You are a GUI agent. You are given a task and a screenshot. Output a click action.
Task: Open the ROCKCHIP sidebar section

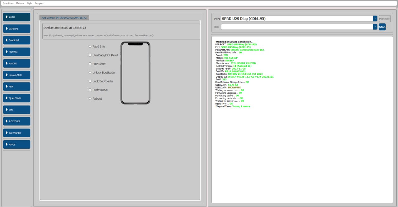click(17, 121)
